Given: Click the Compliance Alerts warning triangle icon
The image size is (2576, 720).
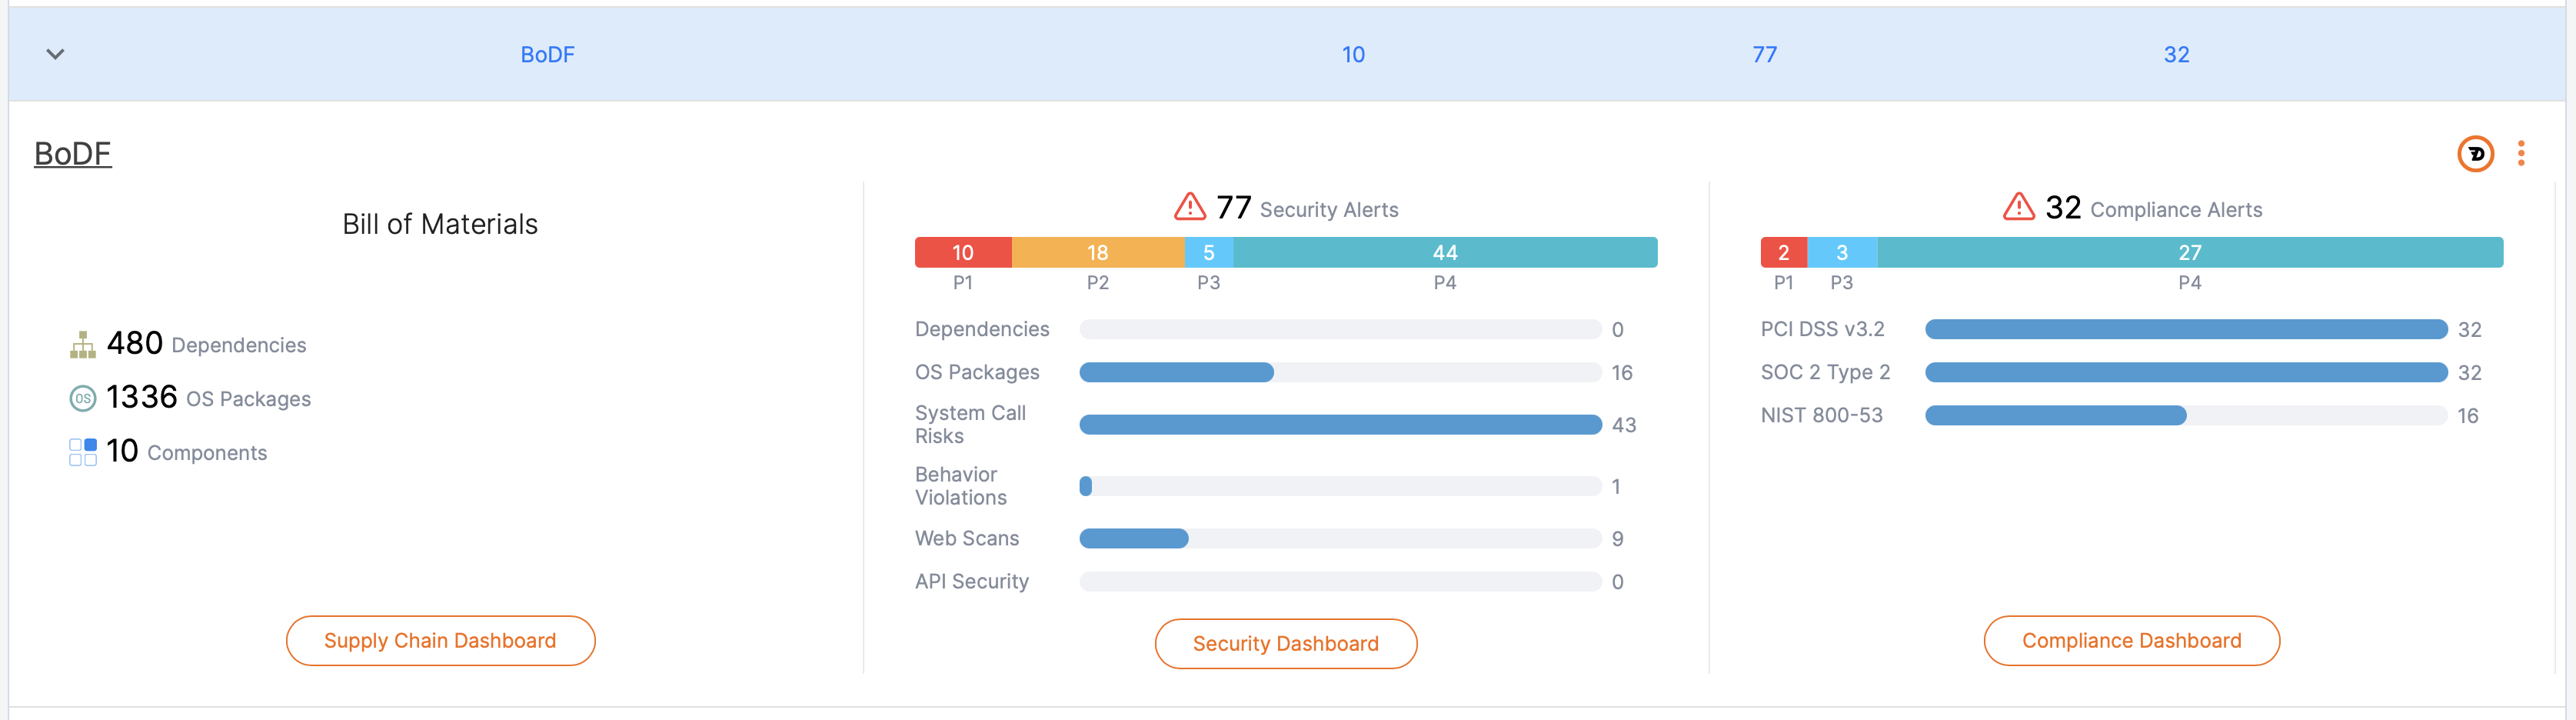Looking at the screenshot, I should click(2018, 207).
